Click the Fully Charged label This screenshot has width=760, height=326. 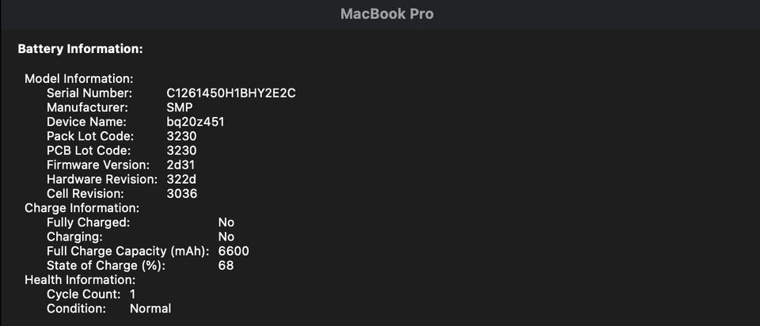88,222
